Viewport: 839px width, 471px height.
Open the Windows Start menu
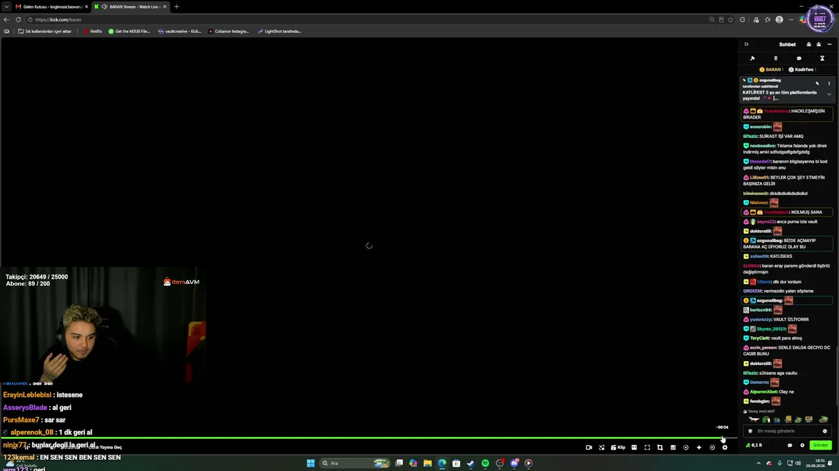[311, 463]
